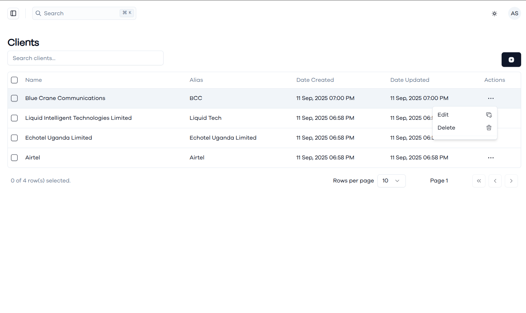The height and width of the screenshot is (313, 526).
Task: Click Blue Crane Communications name cell
Action: tap(65, 98)
